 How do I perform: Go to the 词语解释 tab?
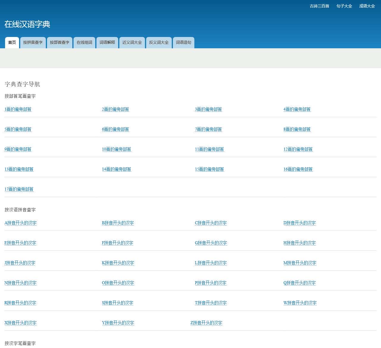(107, 42)
